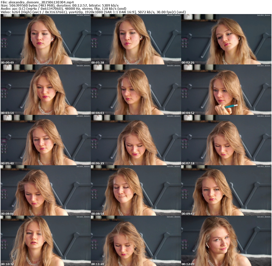The width and height of the screenshot is (272, 266).
Task: Click the thumbnail at 00:07:18
Action: tap(226, 140)
